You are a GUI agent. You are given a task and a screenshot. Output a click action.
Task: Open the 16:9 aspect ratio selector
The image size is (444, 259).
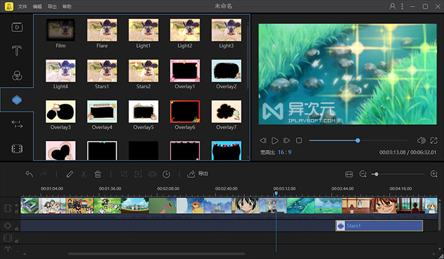point(284,152)
